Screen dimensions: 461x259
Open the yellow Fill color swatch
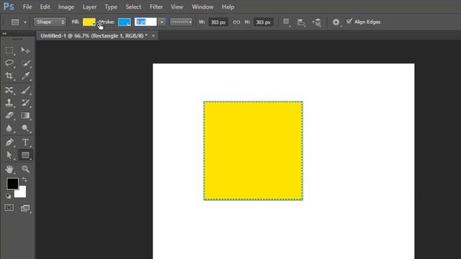point(89,22)
